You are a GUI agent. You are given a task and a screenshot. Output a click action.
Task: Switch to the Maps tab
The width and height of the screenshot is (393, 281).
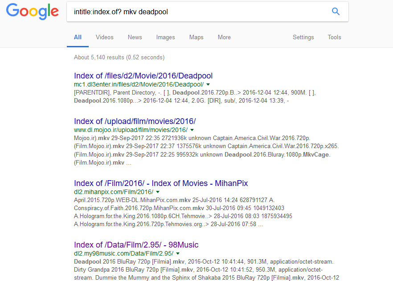coord(196,37)
